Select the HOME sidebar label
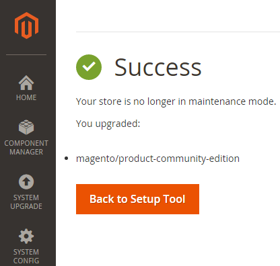Viewport: 280px width, 266px height. (x=26, y=97)
